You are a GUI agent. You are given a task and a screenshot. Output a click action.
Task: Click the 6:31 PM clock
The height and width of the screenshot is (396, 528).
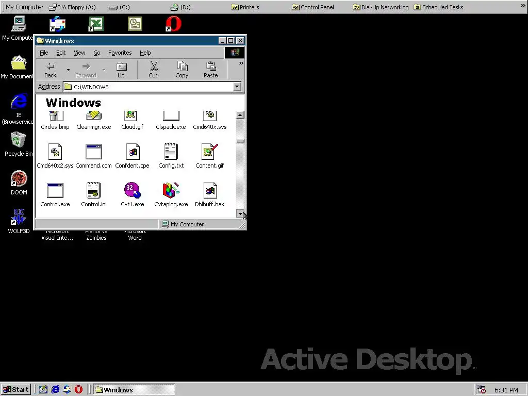pyautogui.click(x=506, y=390)
